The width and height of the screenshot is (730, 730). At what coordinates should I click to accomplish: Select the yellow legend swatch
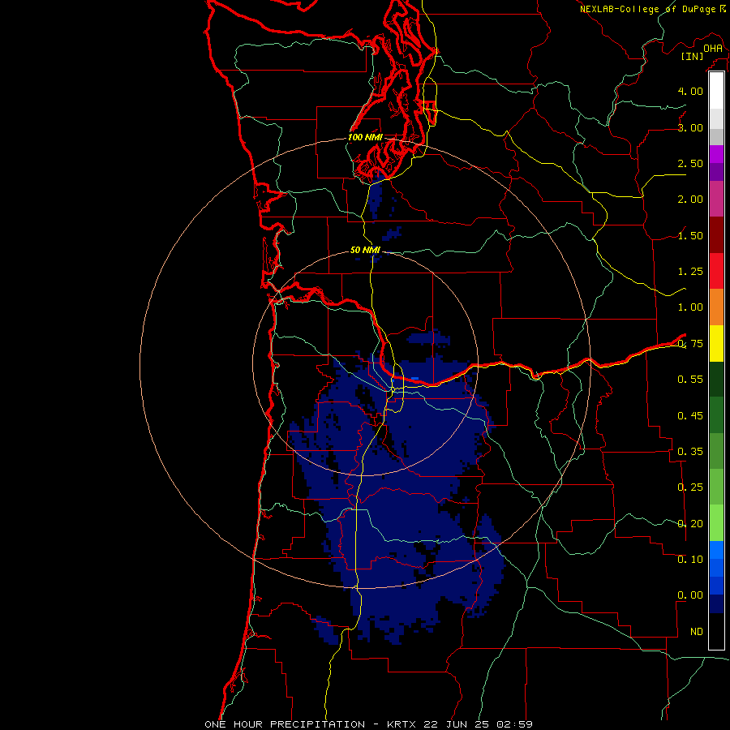point(716,343)
